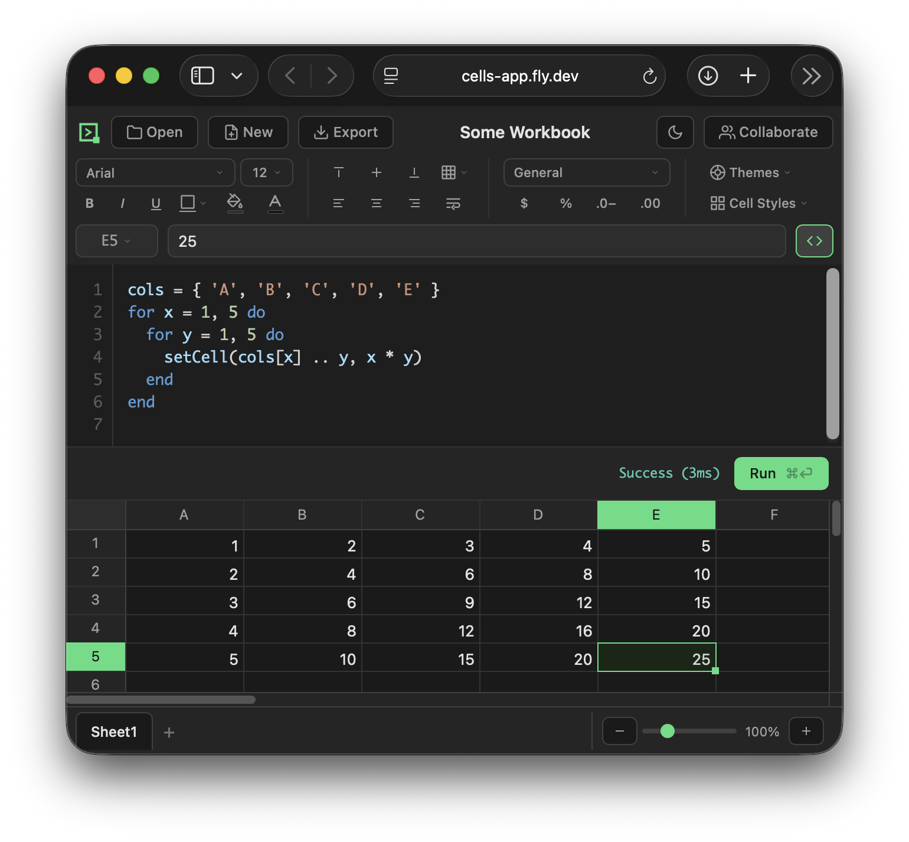Open font size 12 dropdown
The image size is (909, 842).
click(x=267, y=172)
